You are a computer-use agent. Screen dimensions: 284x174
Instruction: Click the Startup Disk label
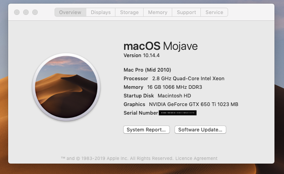(x=139, y=96)
